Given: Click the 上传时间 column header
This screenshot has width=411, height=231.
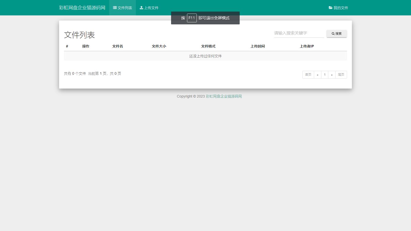Looking at the screenshot, I should 258,46.
